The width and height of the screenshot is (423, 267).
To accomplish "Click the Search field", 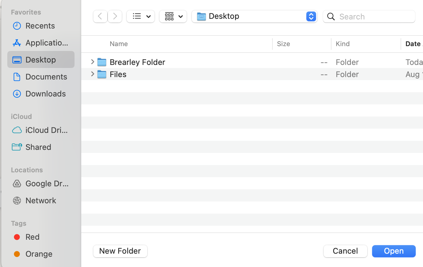I will [x=369, y=16].
